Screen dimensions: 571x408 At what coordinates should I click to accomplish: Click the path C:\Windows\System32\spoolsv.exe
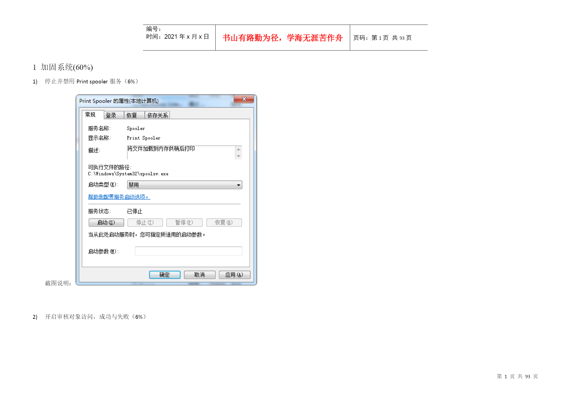pos(128,174)
